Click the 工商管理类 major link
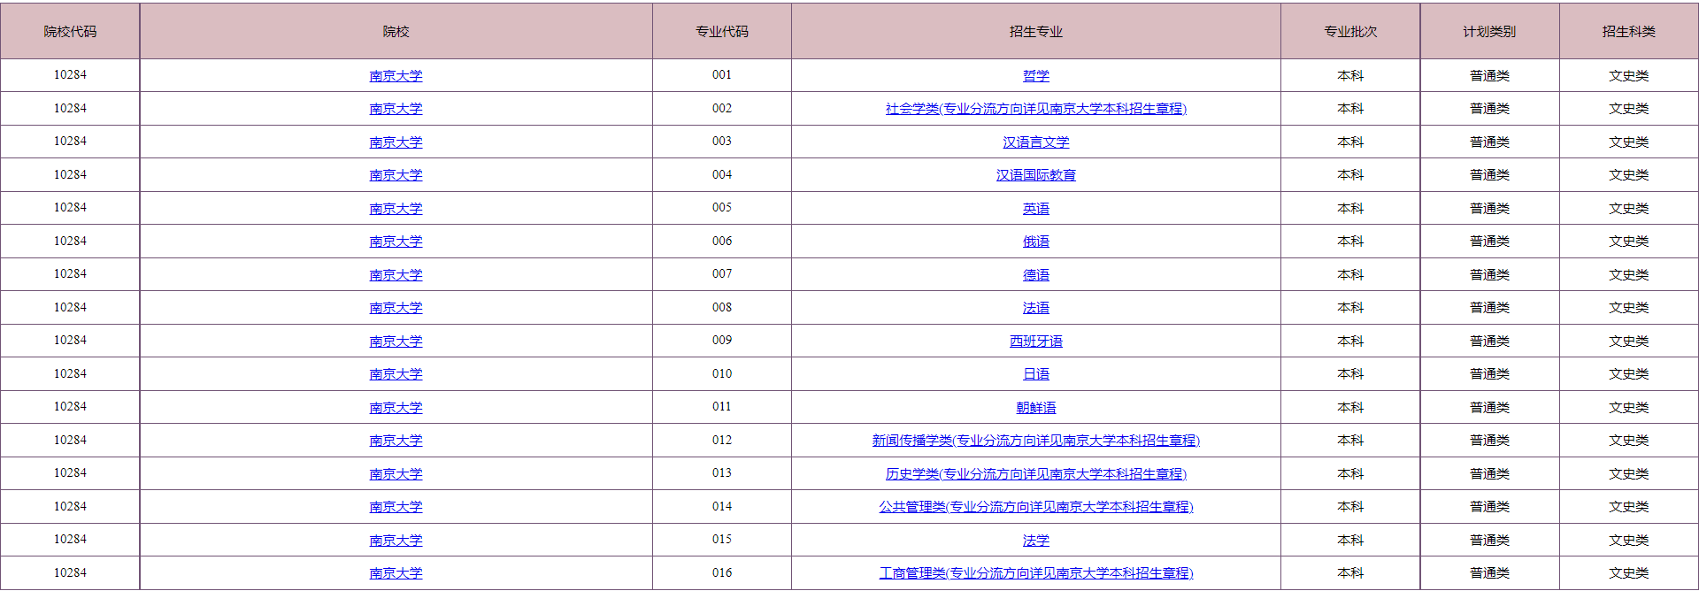1699x591 pixels. tap(1035, 573)
